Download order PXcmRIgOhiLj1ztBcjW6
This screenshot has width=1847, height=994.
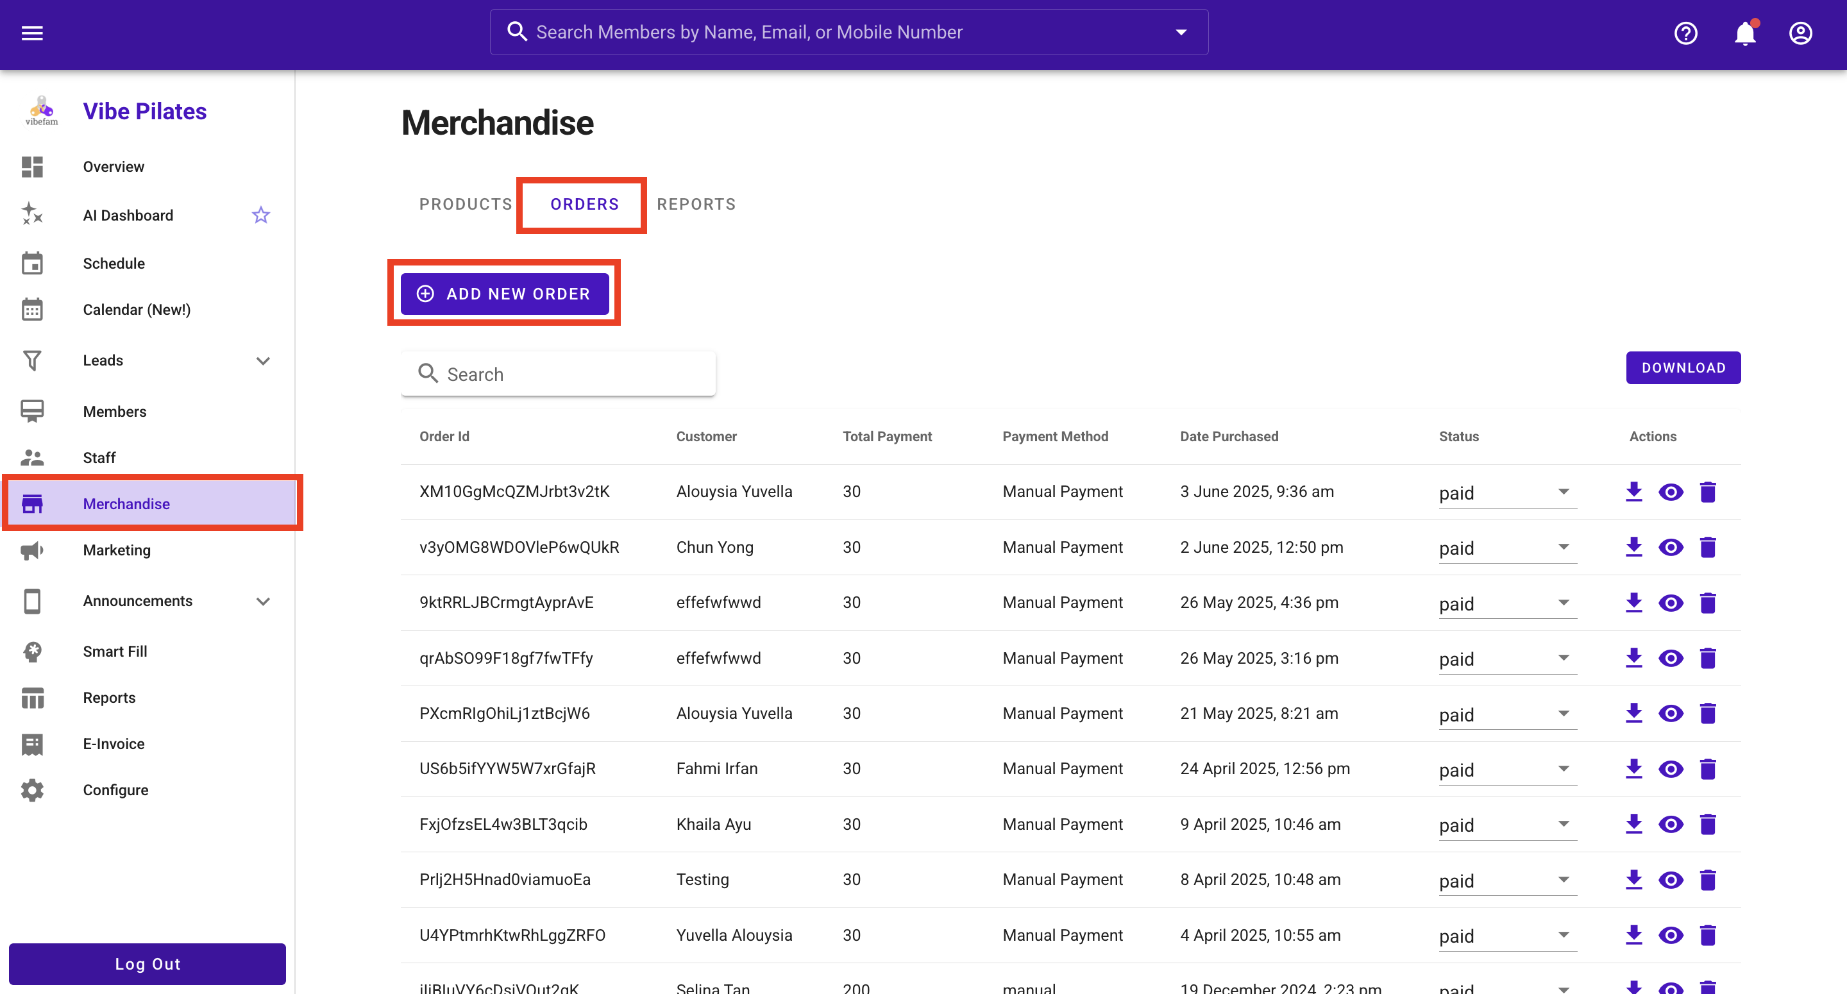pyautogui.click(x=1634, y=714)
